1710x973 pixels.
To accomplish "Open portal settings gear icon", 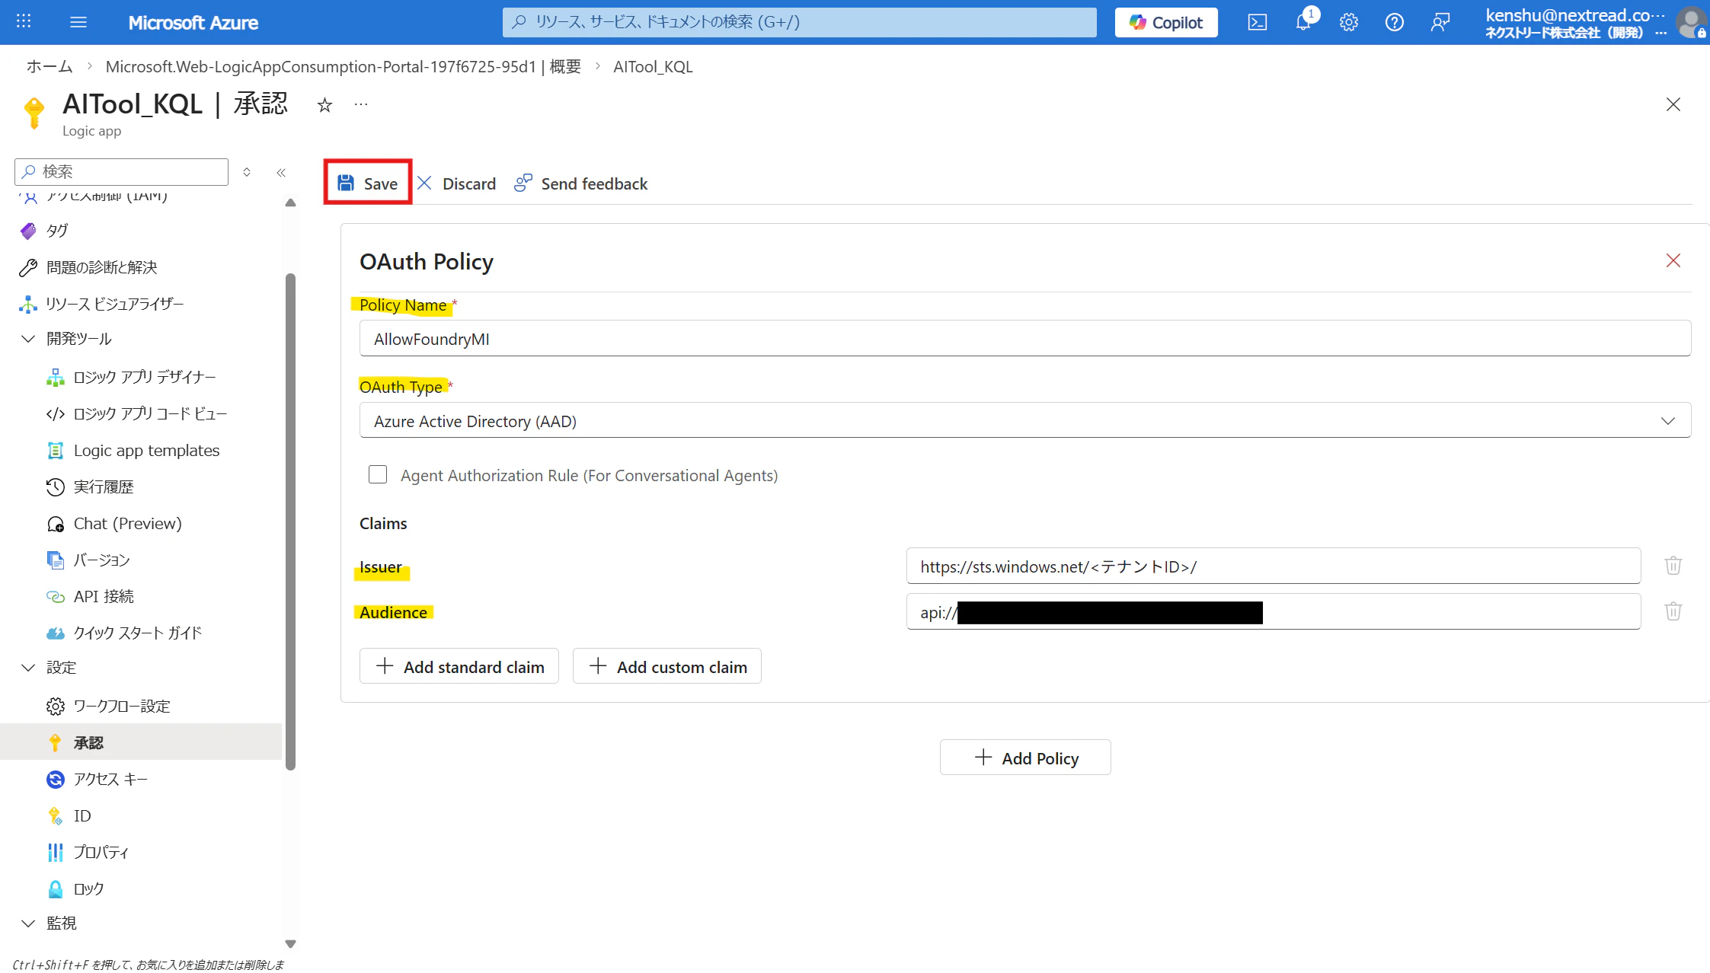I will (x=1349, y=22).
